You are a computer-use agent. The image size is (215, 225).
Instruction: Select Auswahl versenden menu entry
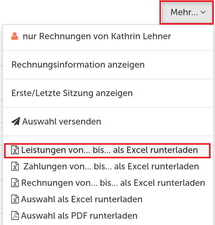[x=62, y=121]
